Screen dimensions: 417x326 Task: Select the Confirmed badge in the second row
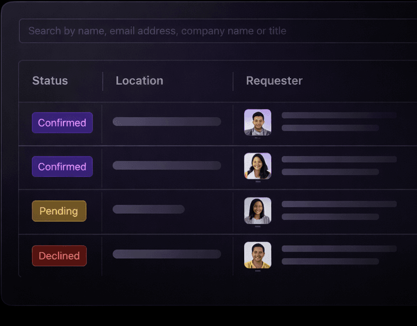[x=62, y=167]
